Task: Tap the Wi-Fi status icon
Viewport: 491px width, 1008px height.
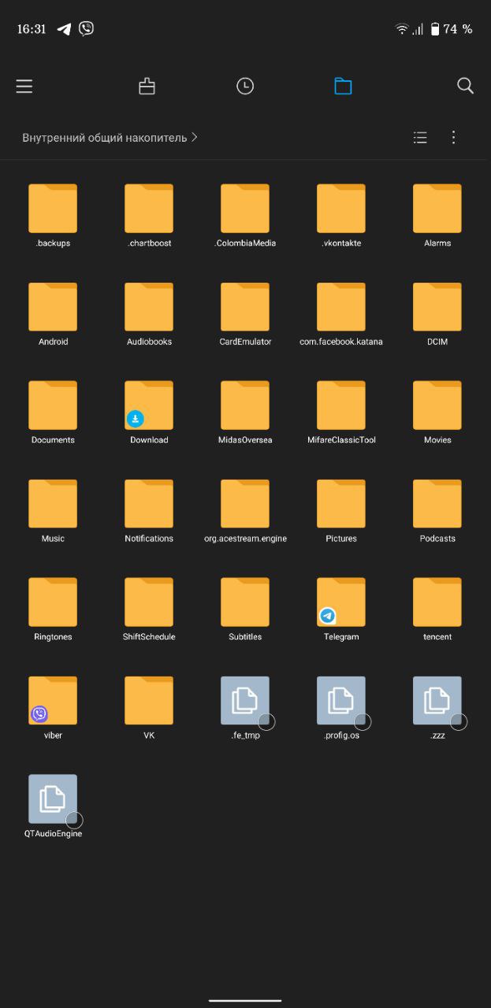Action: pos(402,29)
